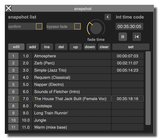Click the 2.0 cue number cell
The height and width of the screenshot is (139, 159).
(26, 63)
